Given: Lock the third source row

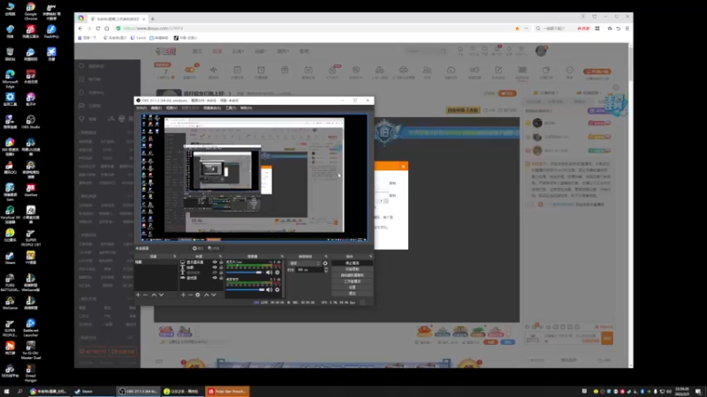Looking at the screenshot, I should point(221,273).
